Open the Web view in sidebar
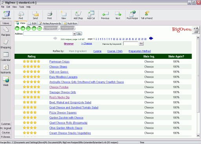 coord(6,81)
